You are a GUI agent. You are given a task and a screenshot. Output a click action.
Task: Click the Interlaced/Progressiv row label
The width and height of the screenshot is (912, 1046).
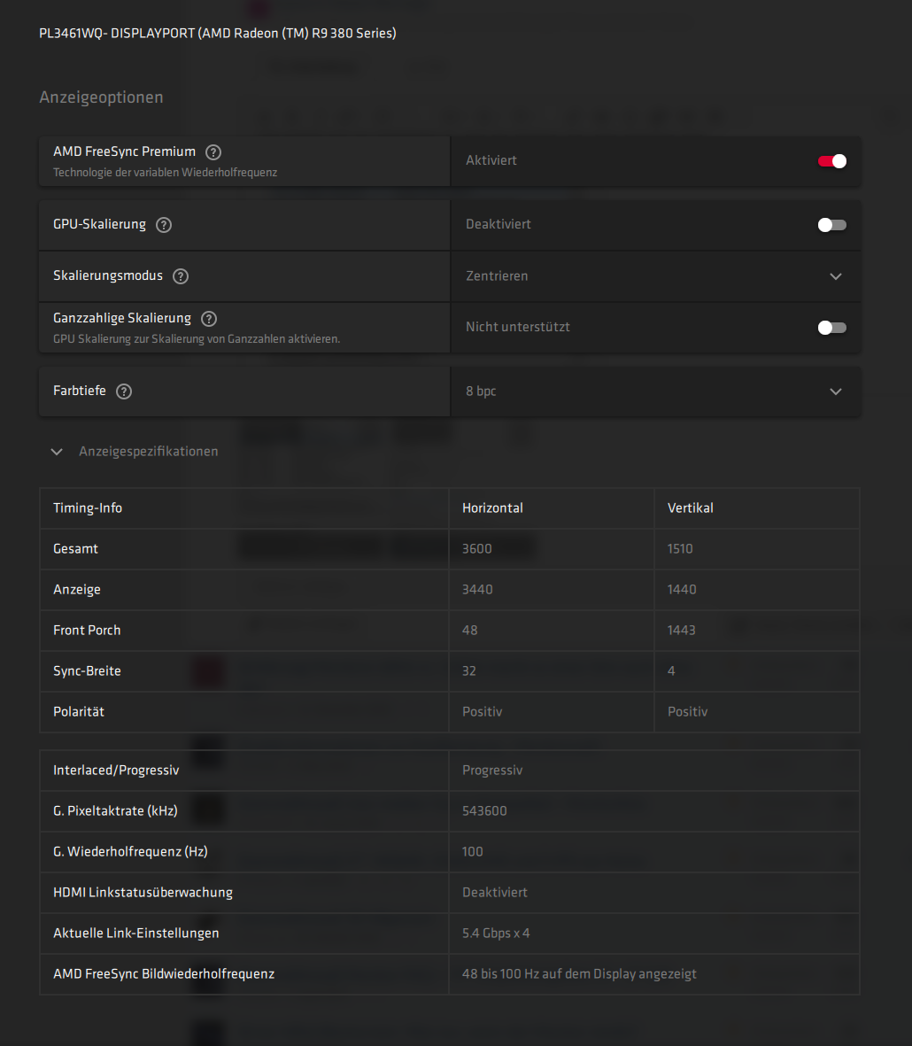116,771
